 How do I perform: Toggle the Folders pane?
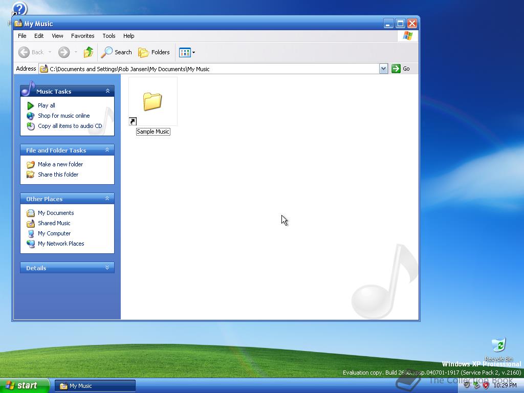coord(154,52)
